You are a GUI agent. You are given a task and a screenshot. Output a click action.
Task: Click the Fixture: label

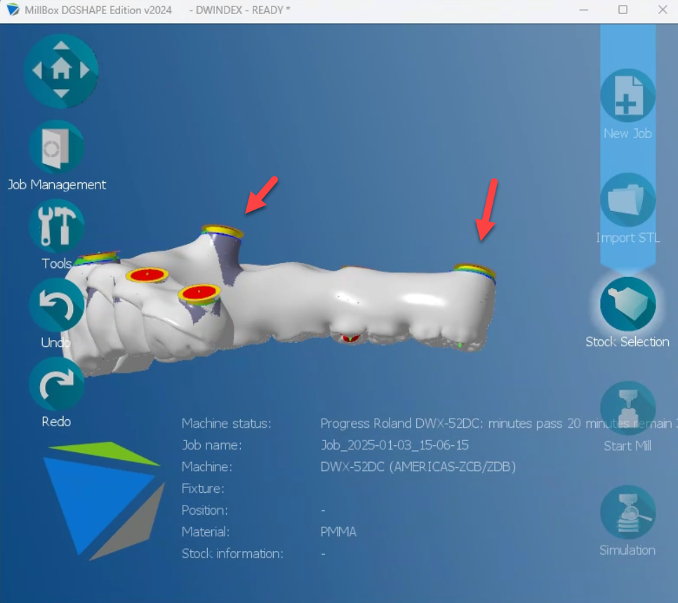(x=203, y=489)
